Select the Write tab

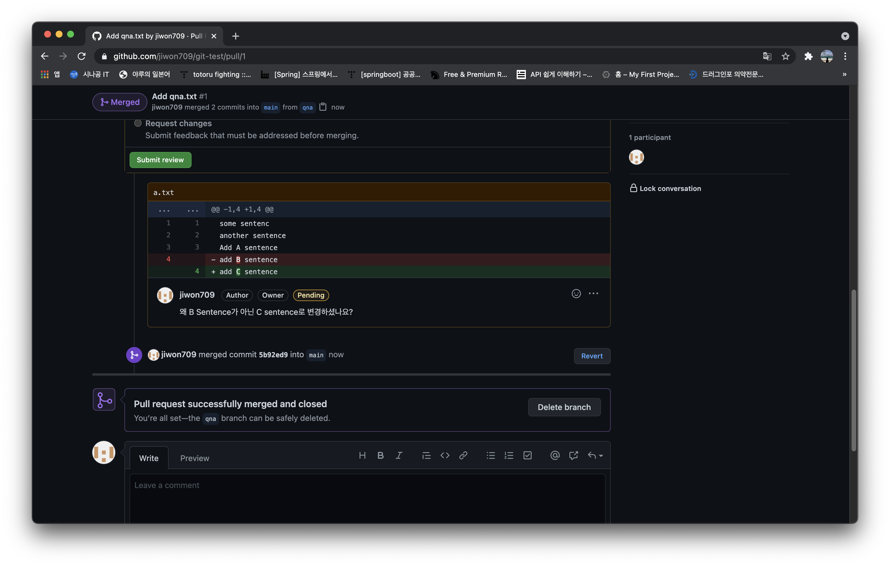click(149, 458)
